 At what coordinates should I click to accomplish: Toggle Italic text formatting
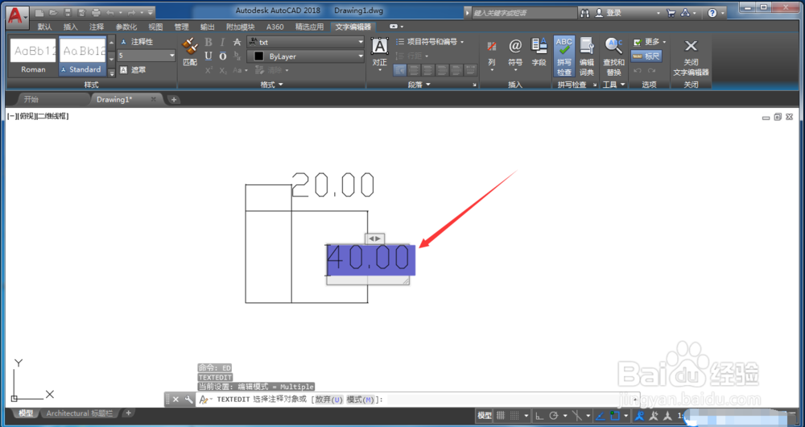(x=222, y=42)
